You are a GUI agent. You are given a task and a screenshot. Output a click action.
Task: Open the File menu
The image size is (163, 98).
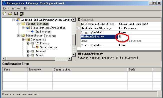point(6,8)
